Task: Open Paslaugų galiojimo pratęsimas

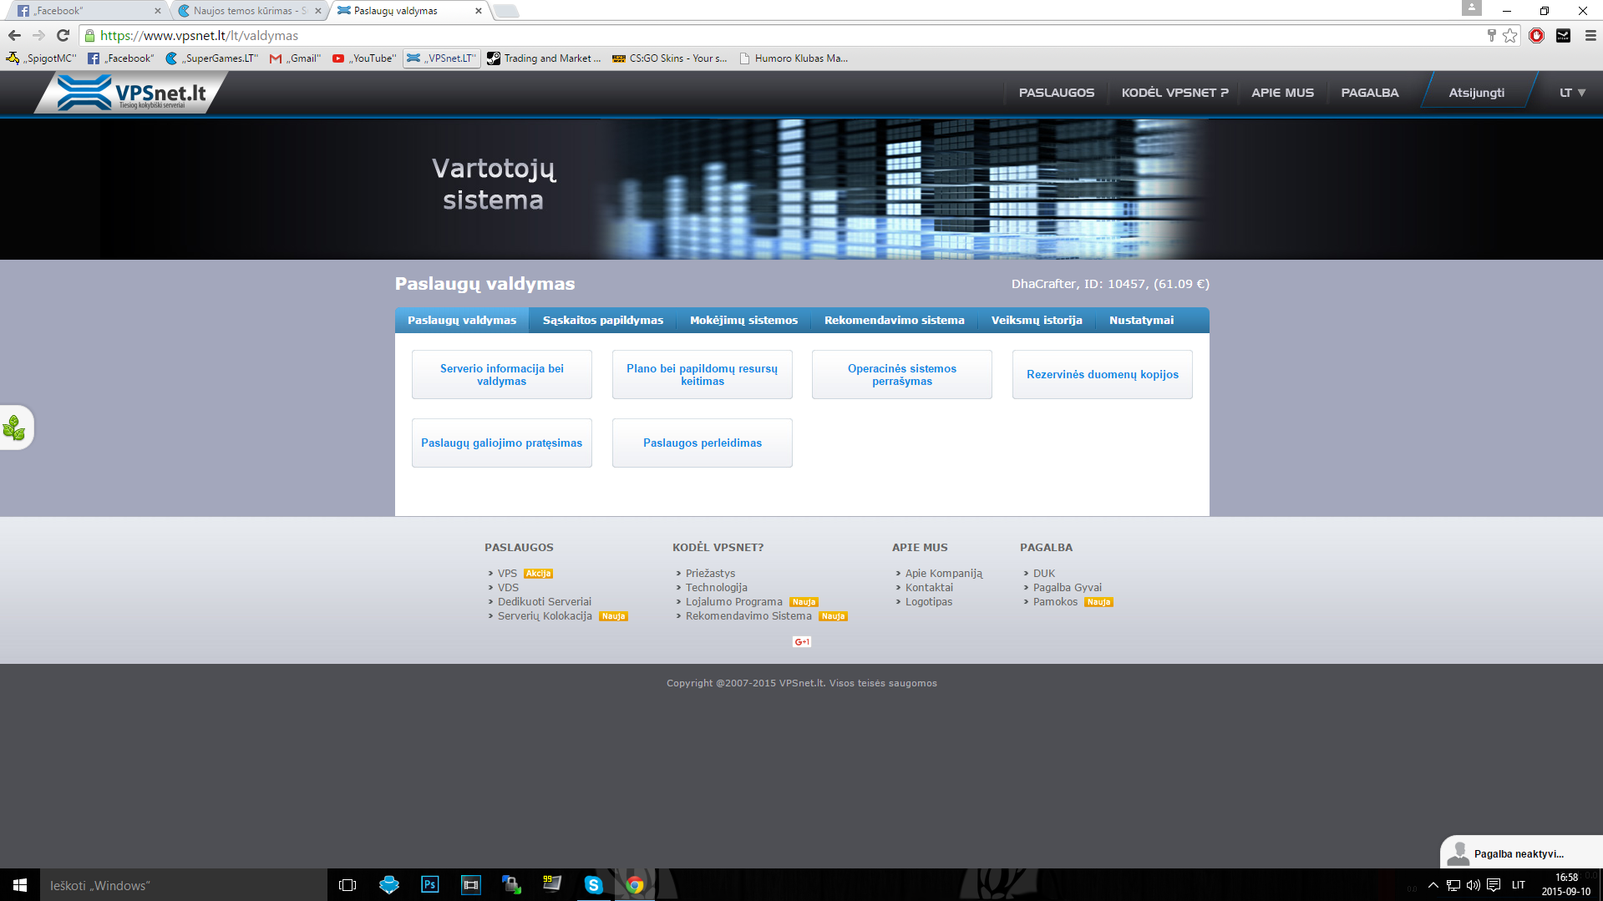Action: pos(502,443)
